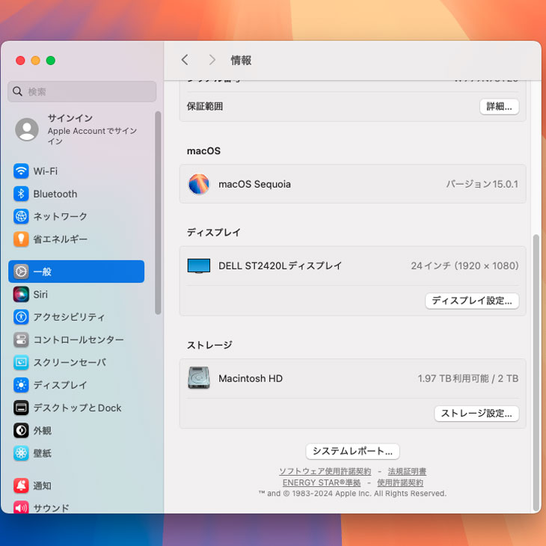The height and width of the screenshot is (546, 546).
Task: Click the コントロールセンター icon
Action: tap(21, 340)
